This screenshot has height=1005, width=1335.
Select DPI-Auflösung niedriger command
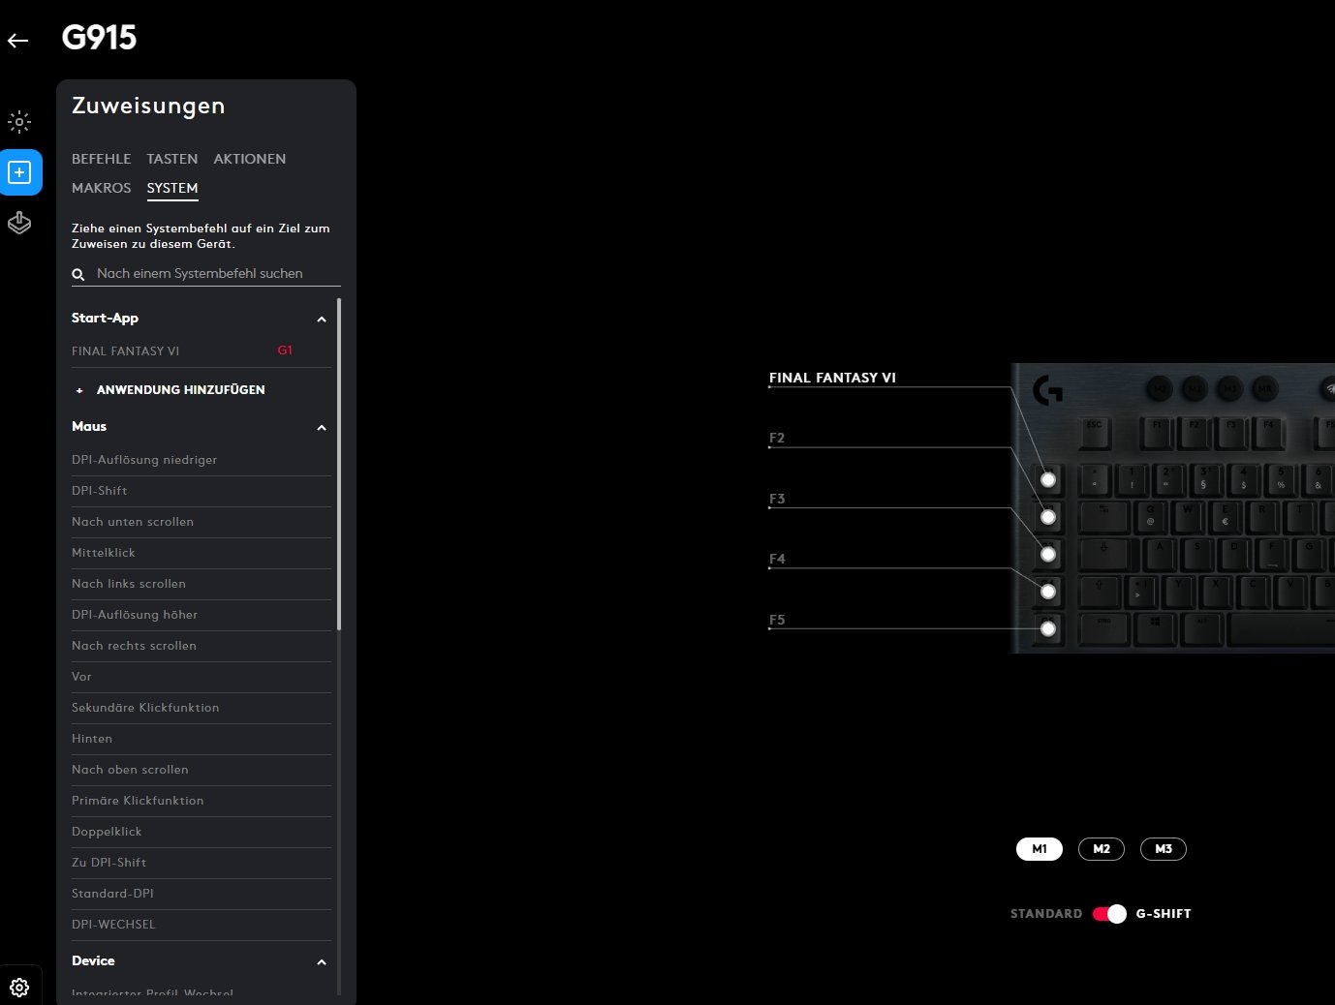(202, 460)
